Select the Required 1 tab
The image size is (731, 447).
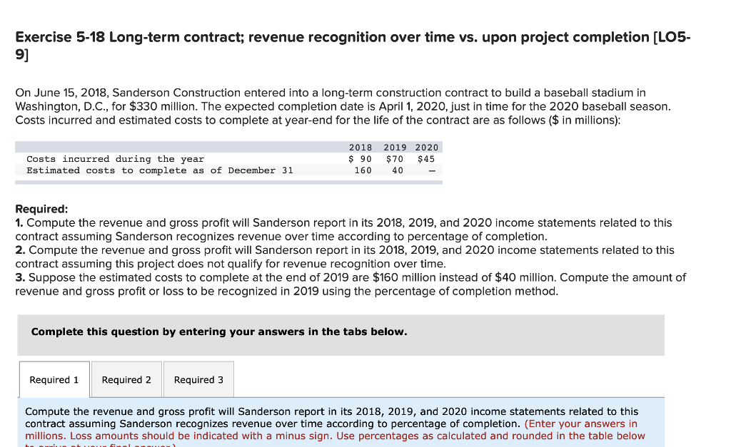tap(54, 379)
